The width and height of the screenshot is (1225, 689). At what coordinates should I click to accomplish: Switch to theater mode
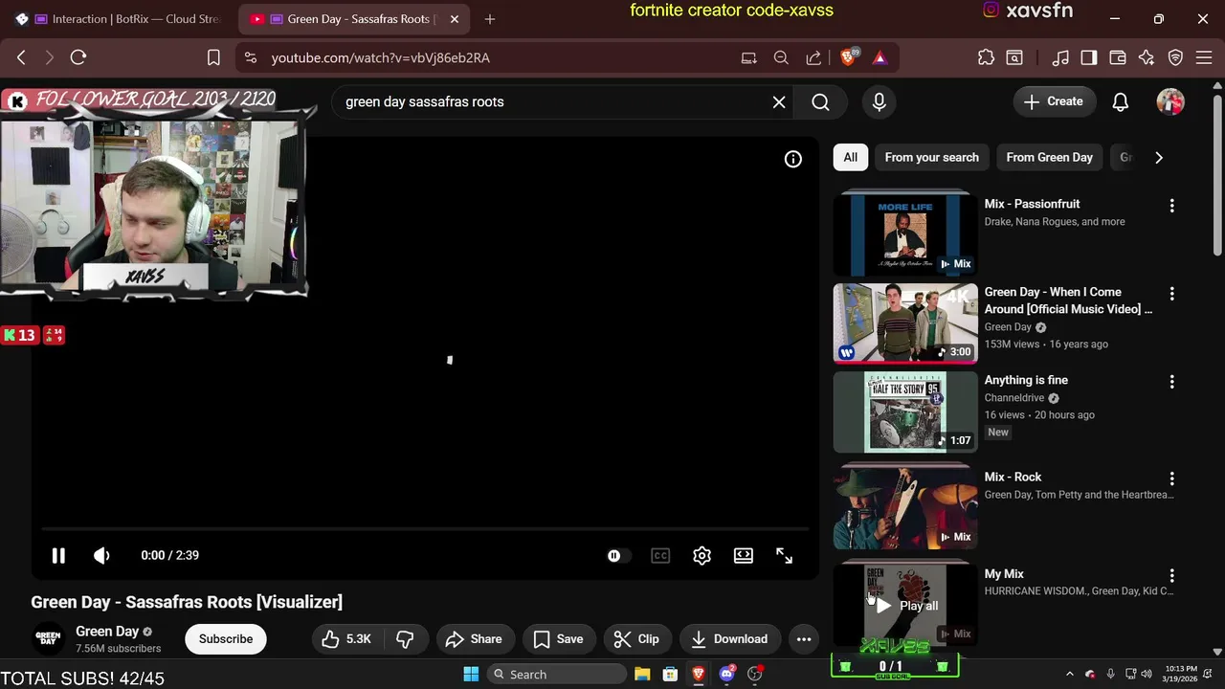pos(743,555)
